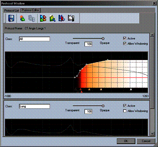
Task: Click the opacity slider handle for the All class
Action: pos(103,39)
